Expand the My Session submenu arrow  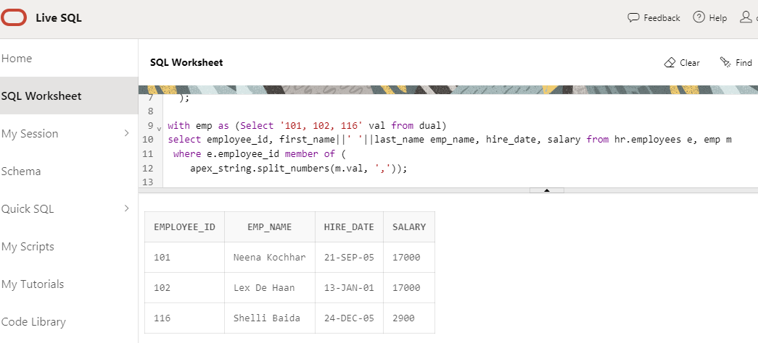pyautogui.click(x=126, y=133)
